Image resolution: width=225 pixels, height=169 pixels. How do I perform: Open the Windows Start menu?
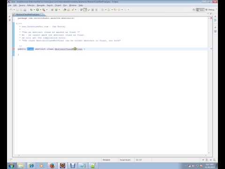tap(11, 166)
